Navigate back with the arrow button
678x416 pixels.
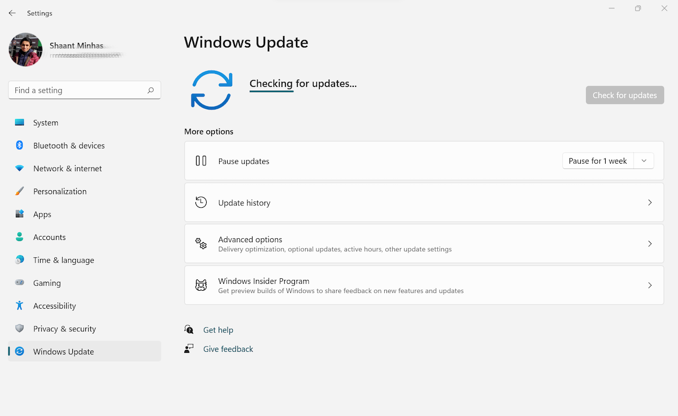(x=12, y=12)
